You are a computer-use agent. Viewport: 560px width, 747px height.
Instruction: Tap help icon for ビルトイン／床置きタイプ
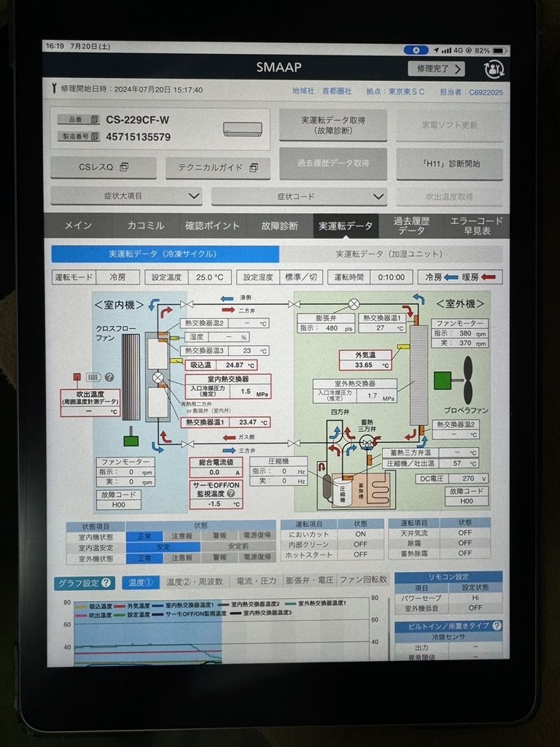point(497,625)
